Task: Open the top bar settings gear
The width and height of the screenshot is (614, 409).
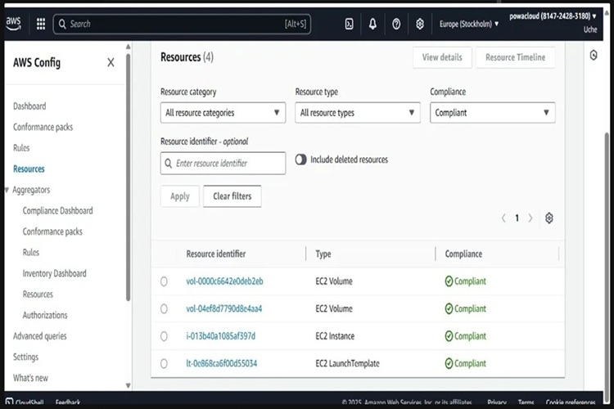Action: click(x=419, y=25)
